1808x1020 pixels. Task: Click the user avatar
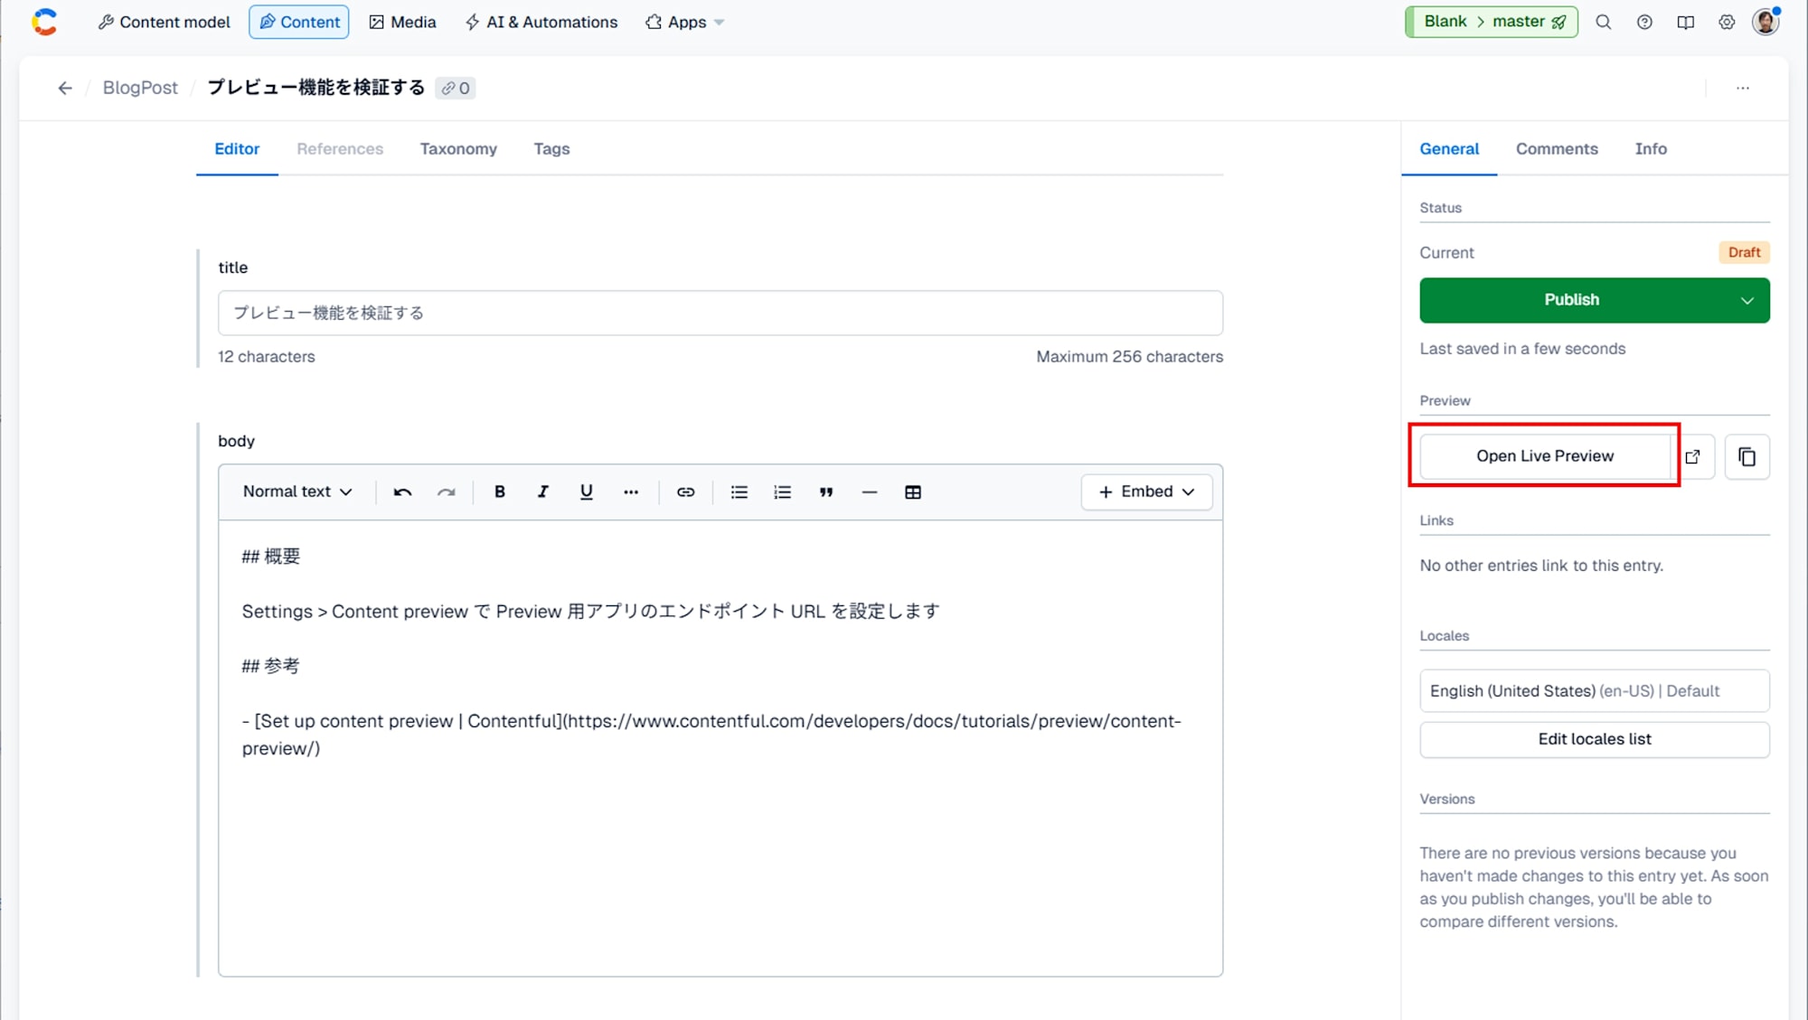(1766, 22)
